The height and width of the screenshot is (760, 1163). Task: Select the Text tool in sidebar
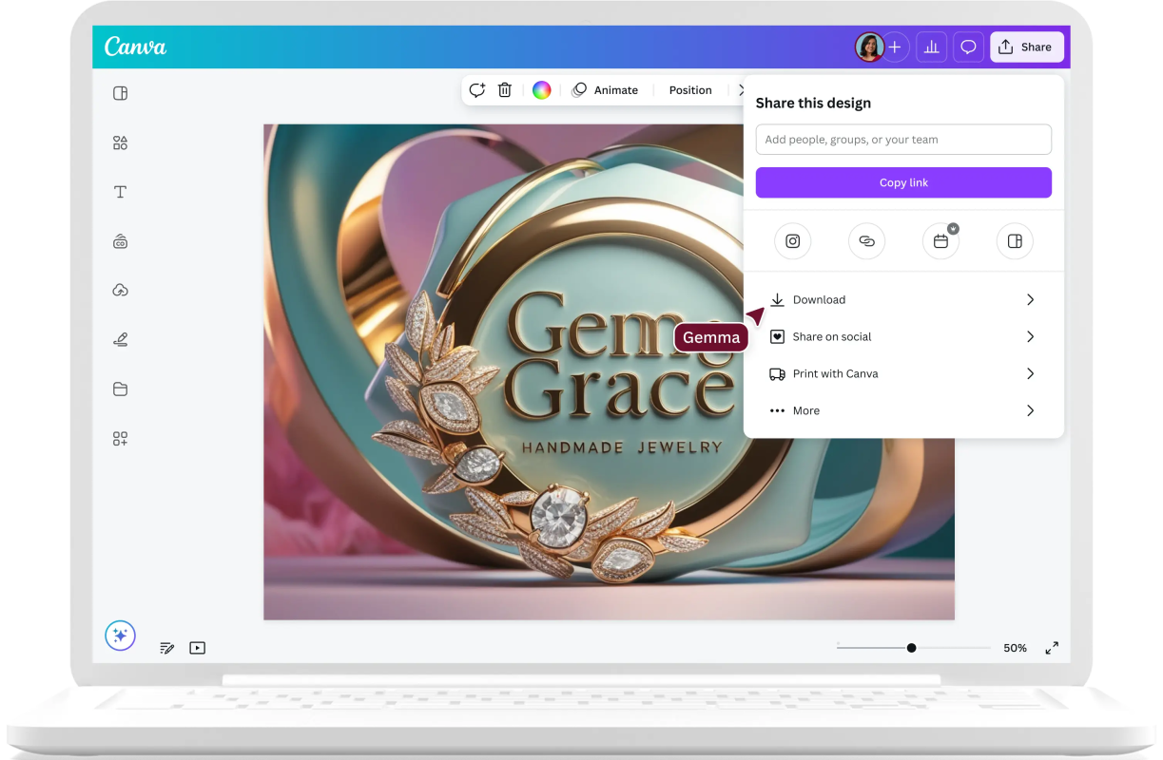coord(120,192)
